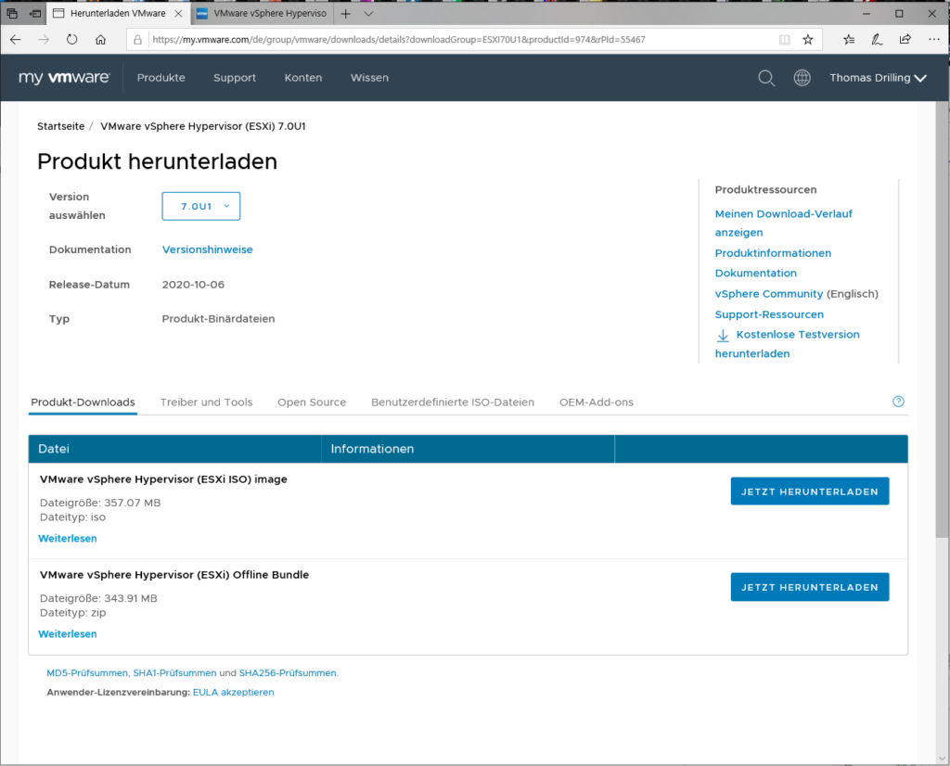This screenshot has height=766, width=950.
Task: Open tabs you've set aside
Action: pyautogui.click(x=12, y=13)
